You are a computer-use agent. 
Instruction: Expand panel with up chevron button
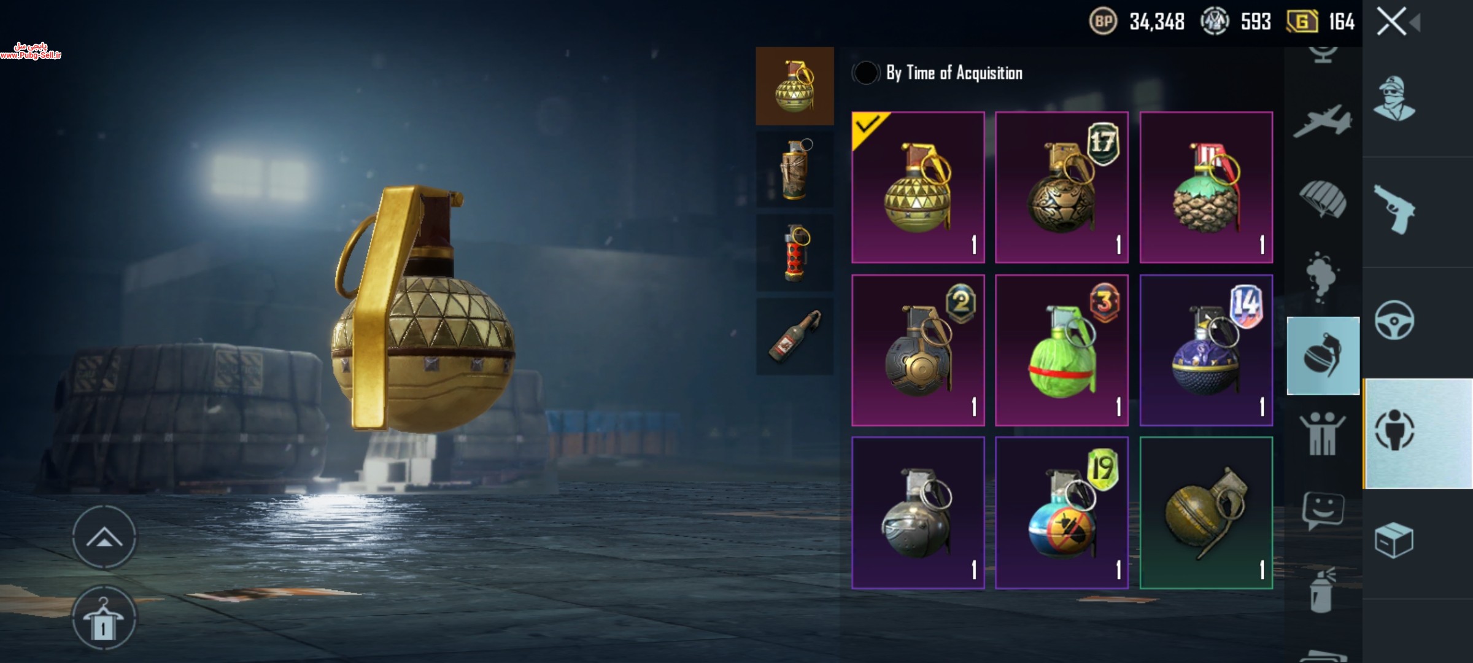(x=104, y=537)
